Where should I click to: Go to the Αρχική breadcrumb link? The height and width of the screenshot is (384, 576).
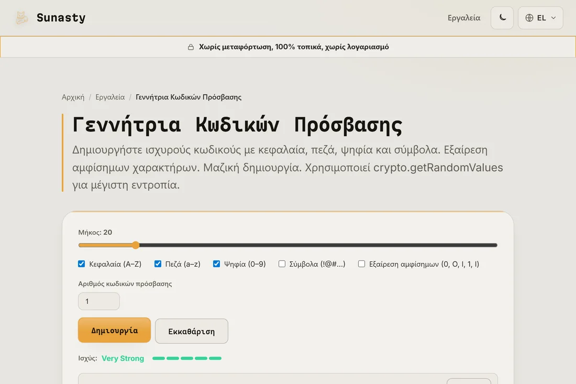pos(73,97)
